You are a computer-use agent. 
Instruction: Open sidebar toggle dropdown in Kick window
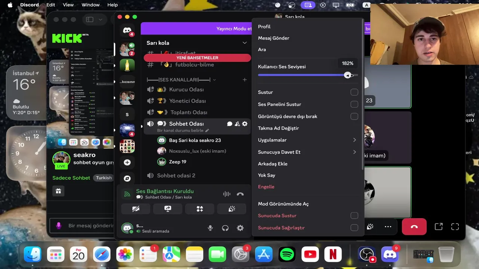pos(100,19)
